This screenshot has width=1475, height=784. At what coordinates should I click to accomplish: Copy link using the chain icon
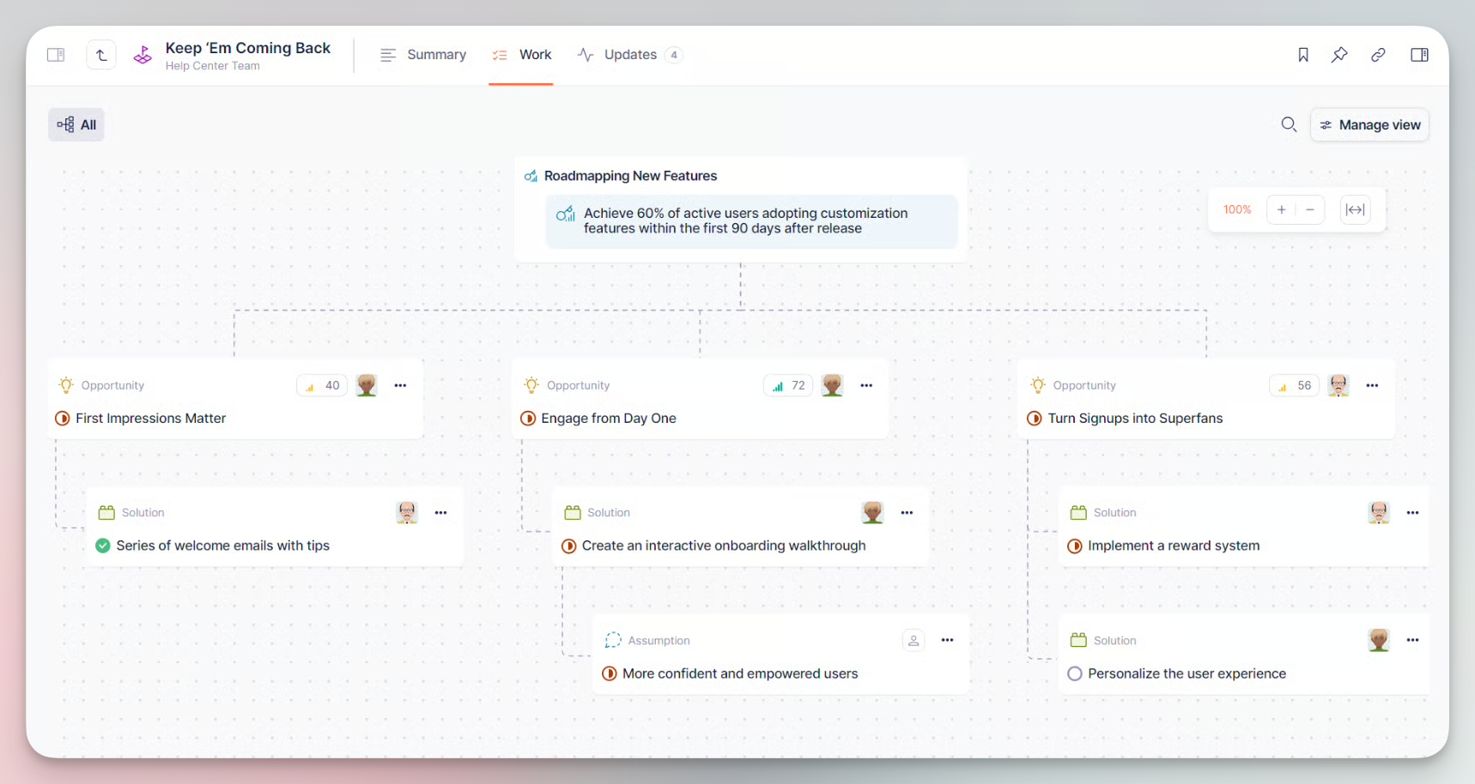click(x=1378, y=55)
